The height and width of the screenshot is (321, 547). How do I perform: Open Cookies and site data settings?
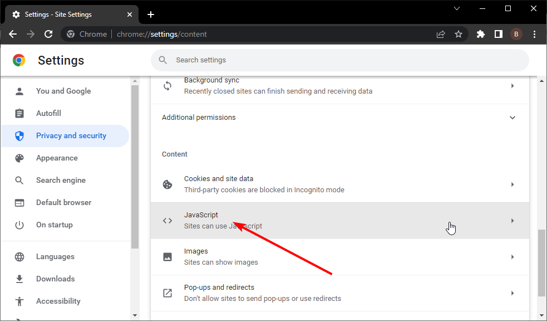[x=340, y=184]
